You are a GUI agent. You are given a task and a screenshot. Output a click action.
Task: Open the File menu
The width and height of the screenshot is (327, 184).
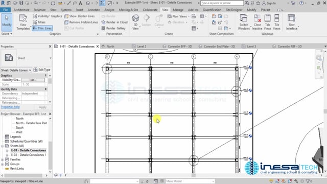click(6, 10)
